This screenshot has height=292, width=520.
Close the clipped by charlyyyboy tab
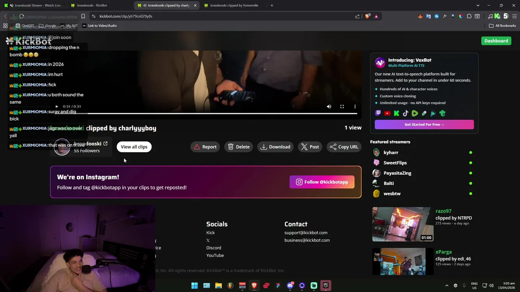pos(195,5)
